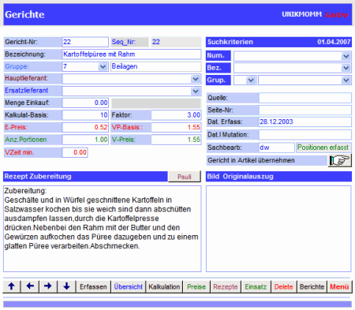Open the Bez. search dropdown
This screenshot has height=310, width=355.
[346, 68]
